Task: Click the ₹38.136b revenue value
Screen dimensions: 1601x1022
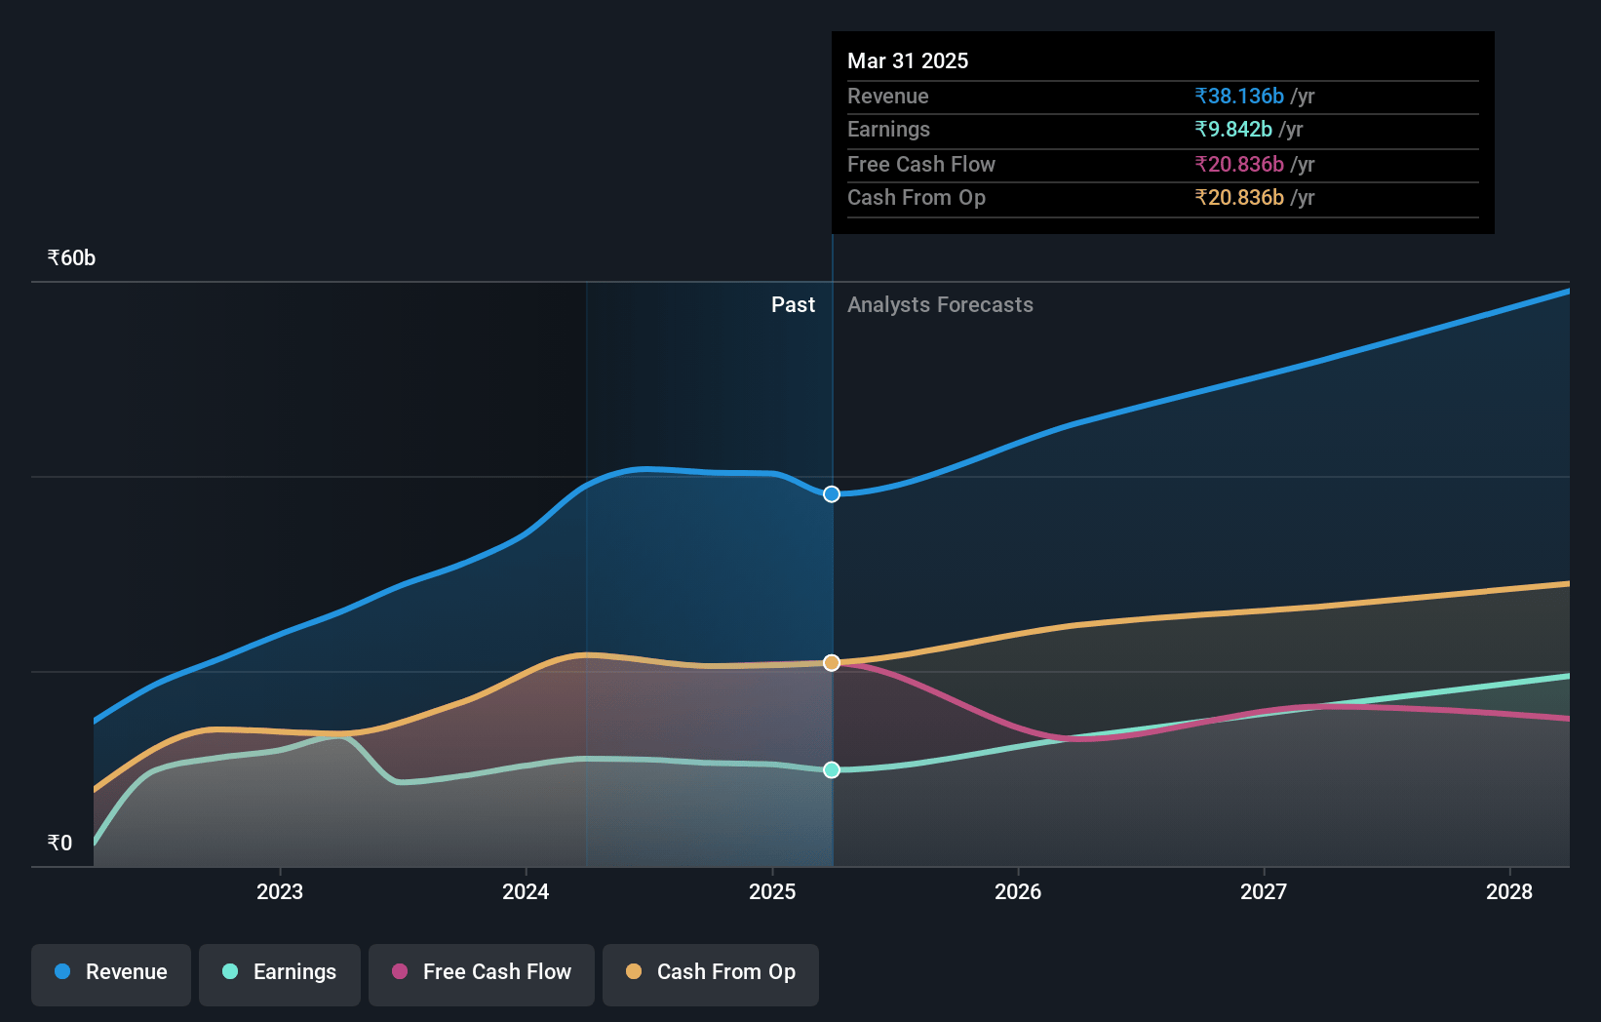Action: [1239, 96]
